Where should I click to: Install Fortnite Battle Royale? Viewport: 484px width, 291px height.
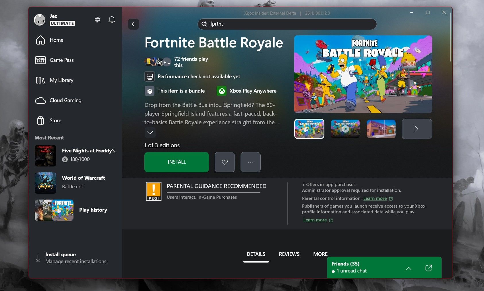pos(177,162)
